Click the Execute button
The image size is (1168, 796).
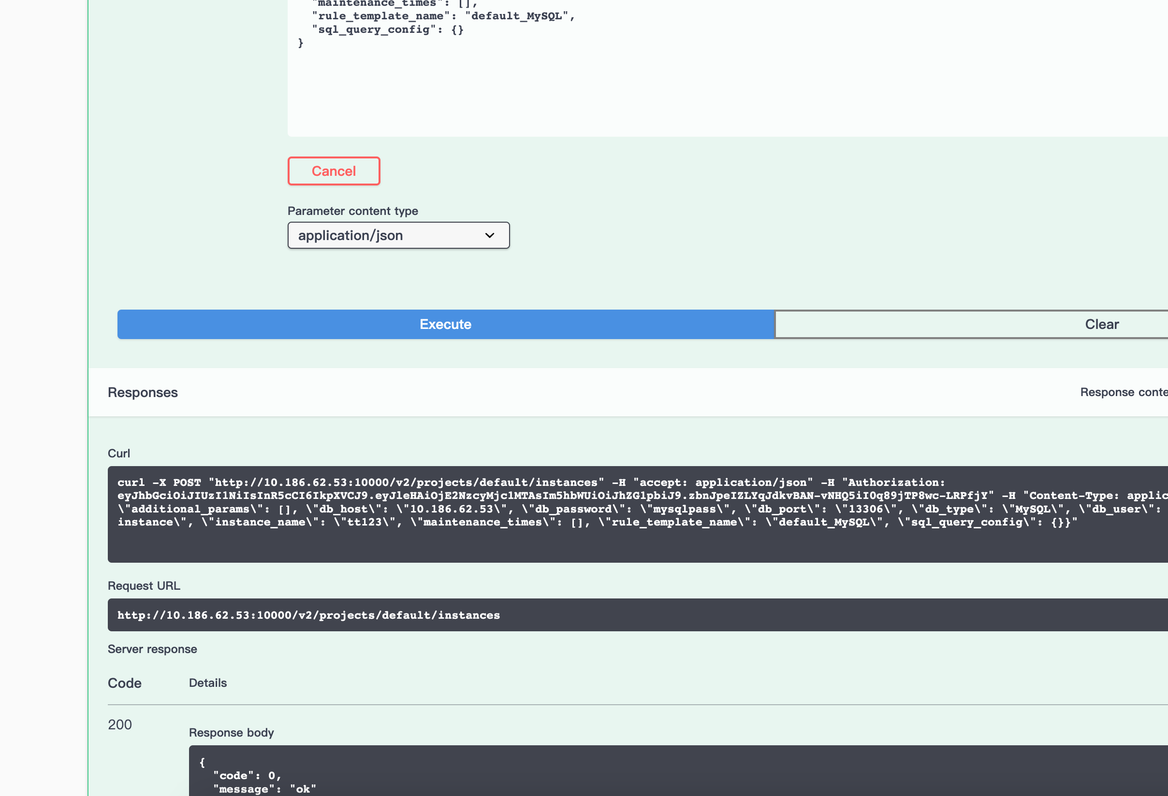[x=444, y=324]
